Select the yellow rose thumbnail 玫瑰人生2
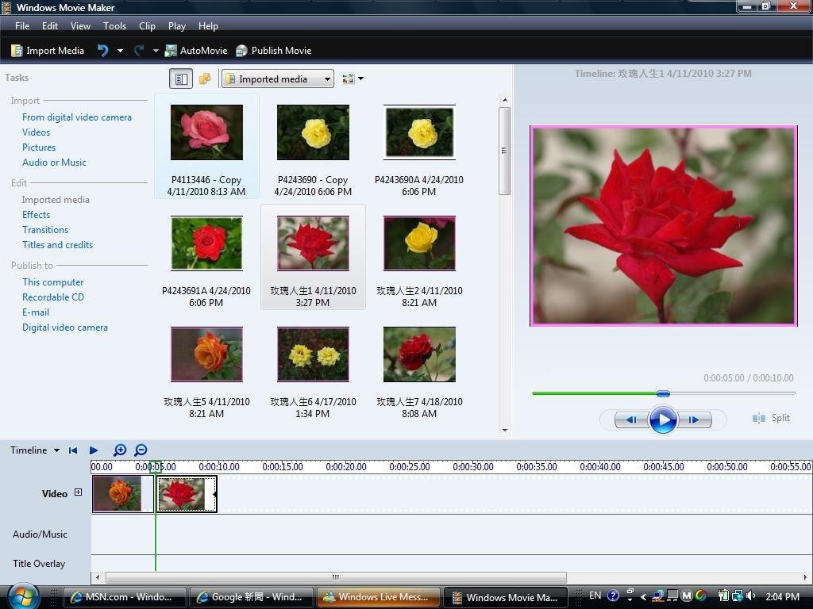813x609 pixels. point(419,243)
